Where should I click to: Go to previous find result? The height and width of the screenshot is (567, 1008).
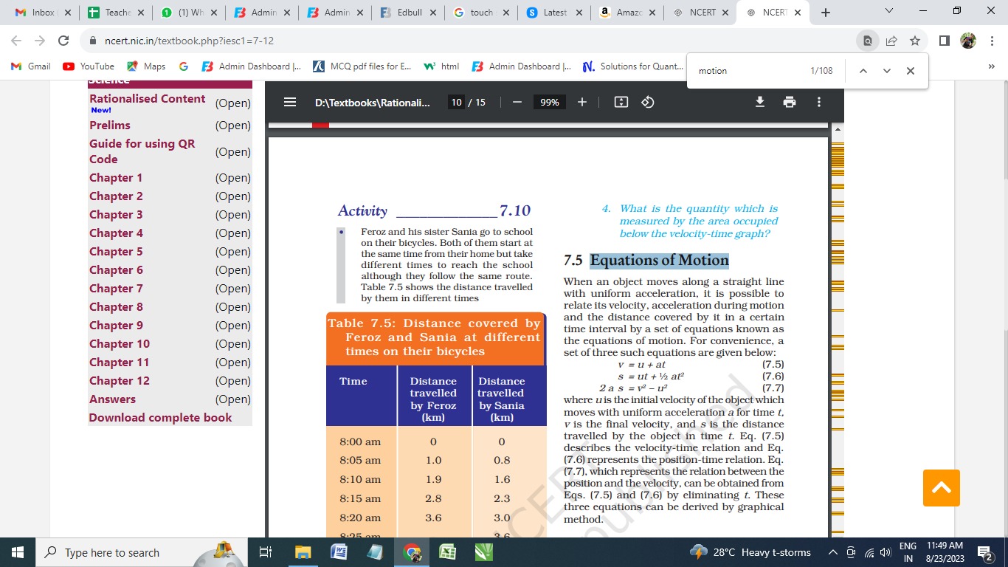pos(863,71)
